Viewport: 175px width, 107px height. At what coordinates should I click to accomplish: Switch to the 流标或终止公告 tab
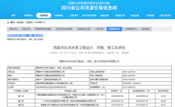pos(84,29)
